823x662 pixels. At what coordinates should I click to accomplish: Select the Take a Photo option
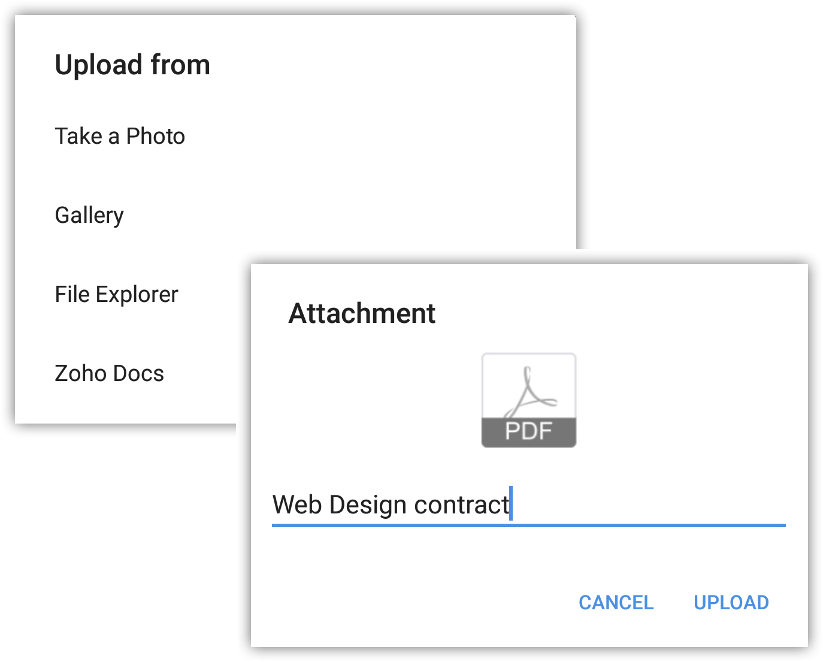tap(120, 137)
